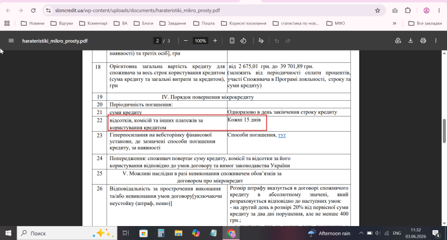Open the Коментарі bookmark folder

click(x=94, y=23)
